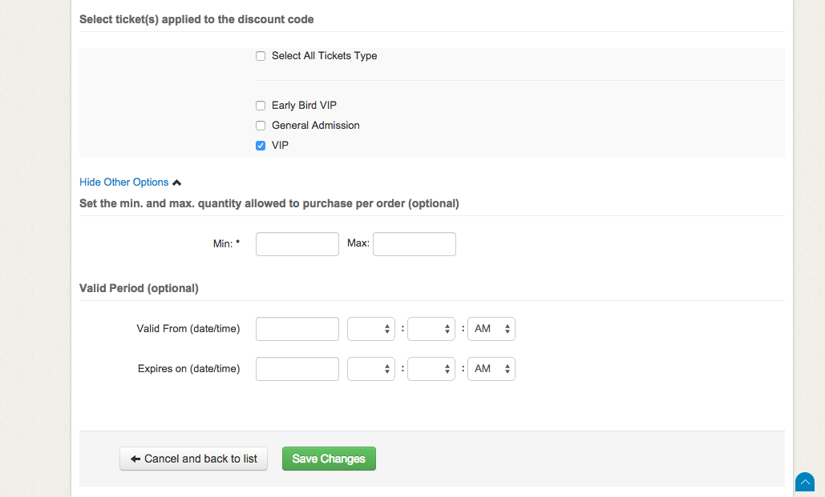This screenshot has height=497, width=825.
Task: Focus the Min quantity input field
Action: pyautogui.click(x=297, y=244)
